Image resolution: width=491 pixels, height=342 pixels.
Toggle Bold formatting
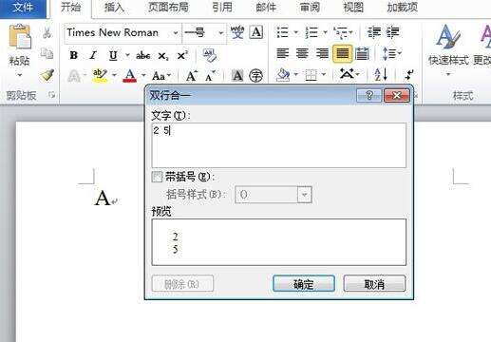pos(74,55)
